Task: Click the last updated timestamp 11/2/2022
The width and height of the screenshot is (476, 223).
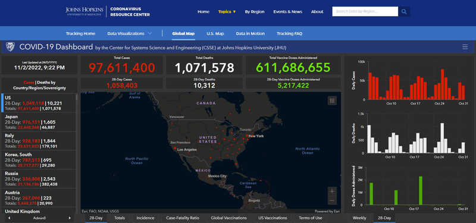Action: (x=39, y=68)
